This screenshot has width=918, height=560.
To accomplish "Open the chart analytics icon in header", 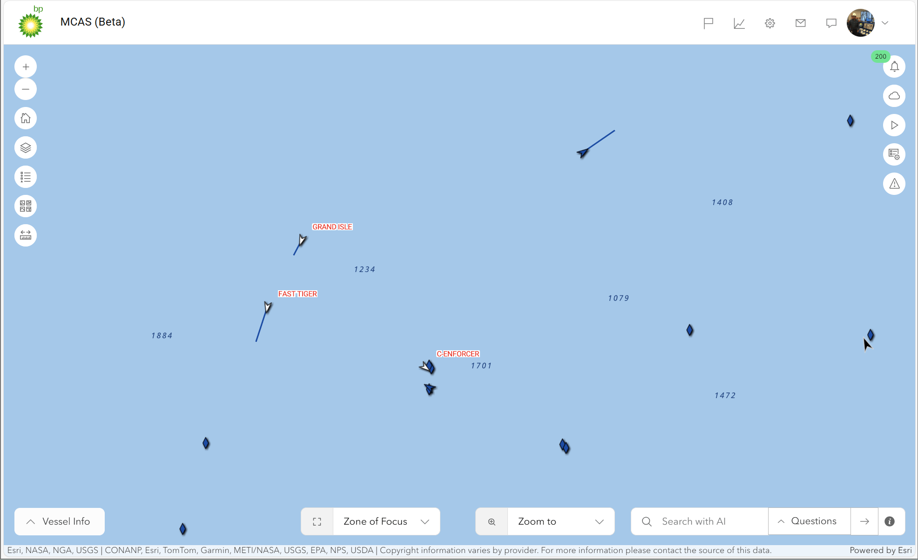I will coord(739,23).
